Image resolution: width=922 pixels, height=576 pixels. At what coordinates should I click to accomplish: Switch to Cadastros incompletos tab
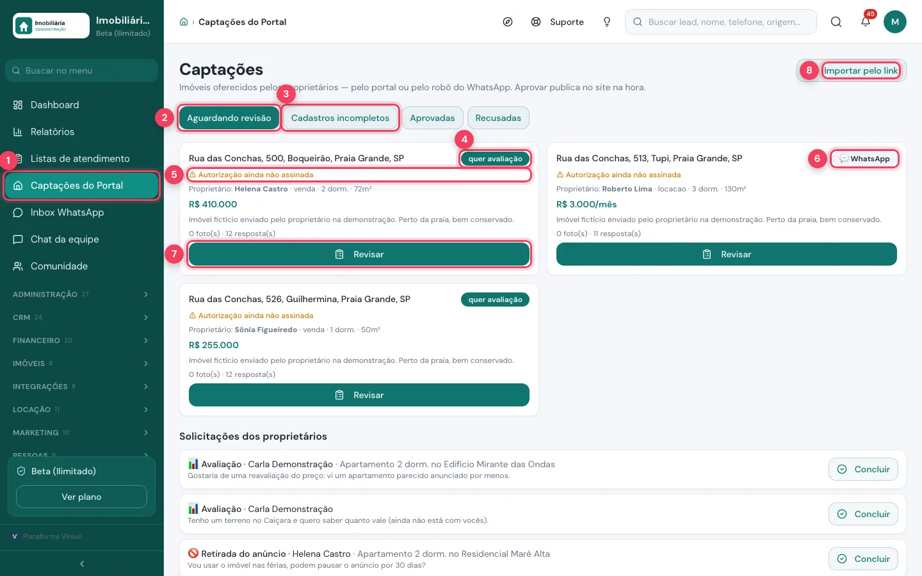point(340,118)
